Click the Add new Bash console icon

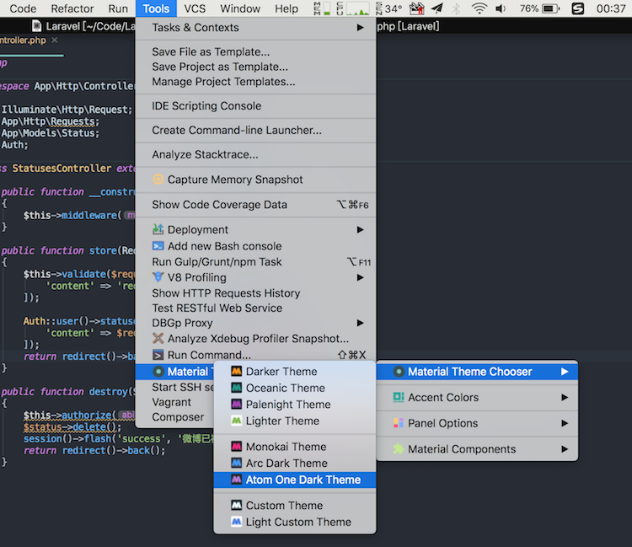coord(158,246)
